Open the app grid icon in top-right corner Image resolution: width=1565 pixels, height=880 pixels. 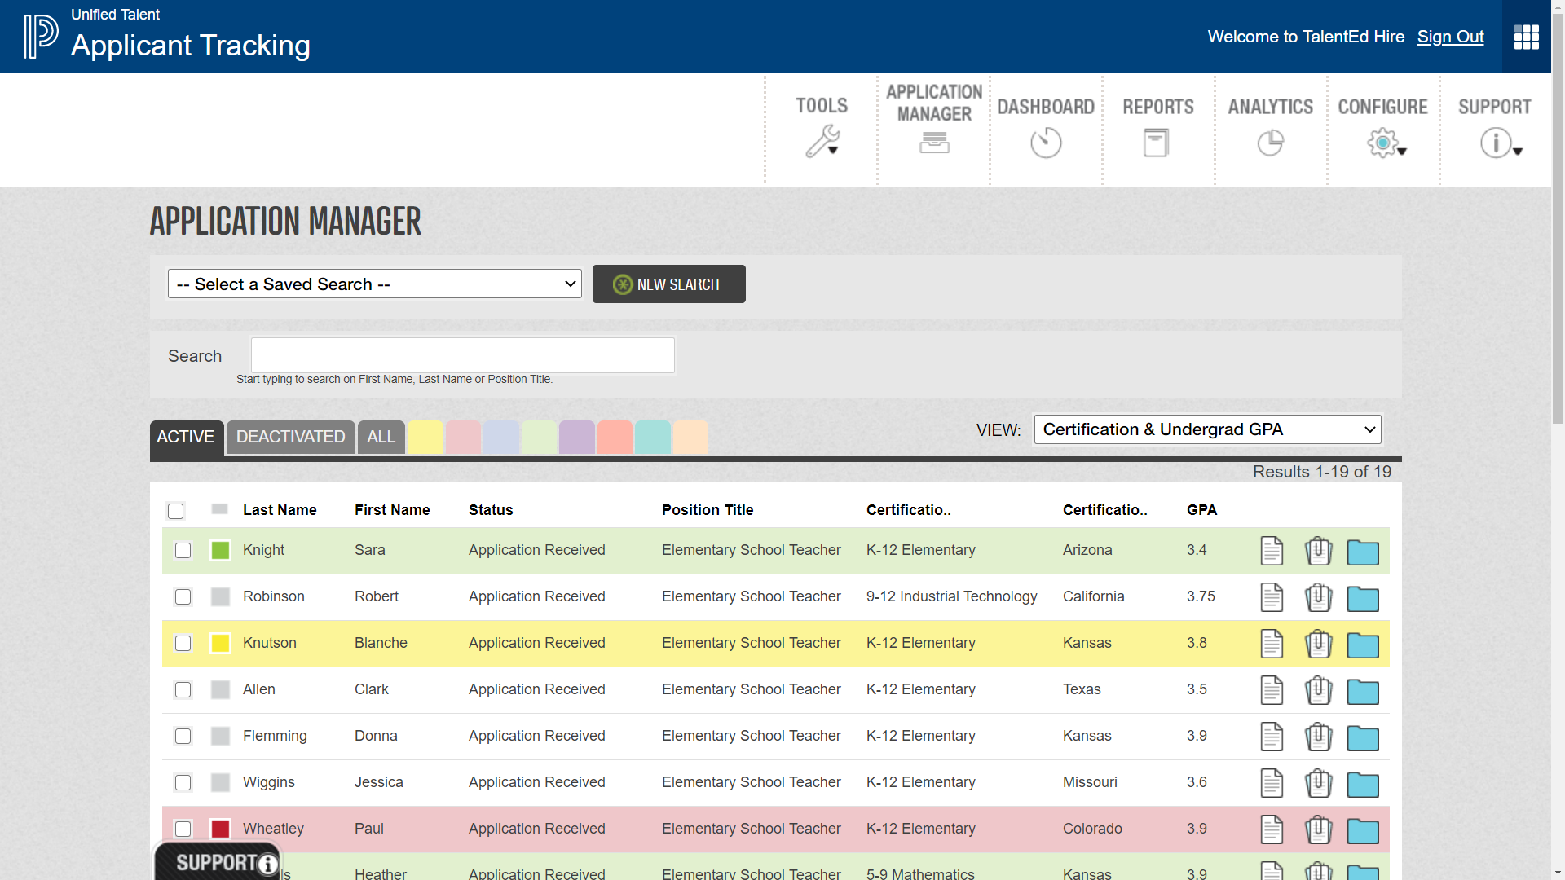(x=1525, y=37)
